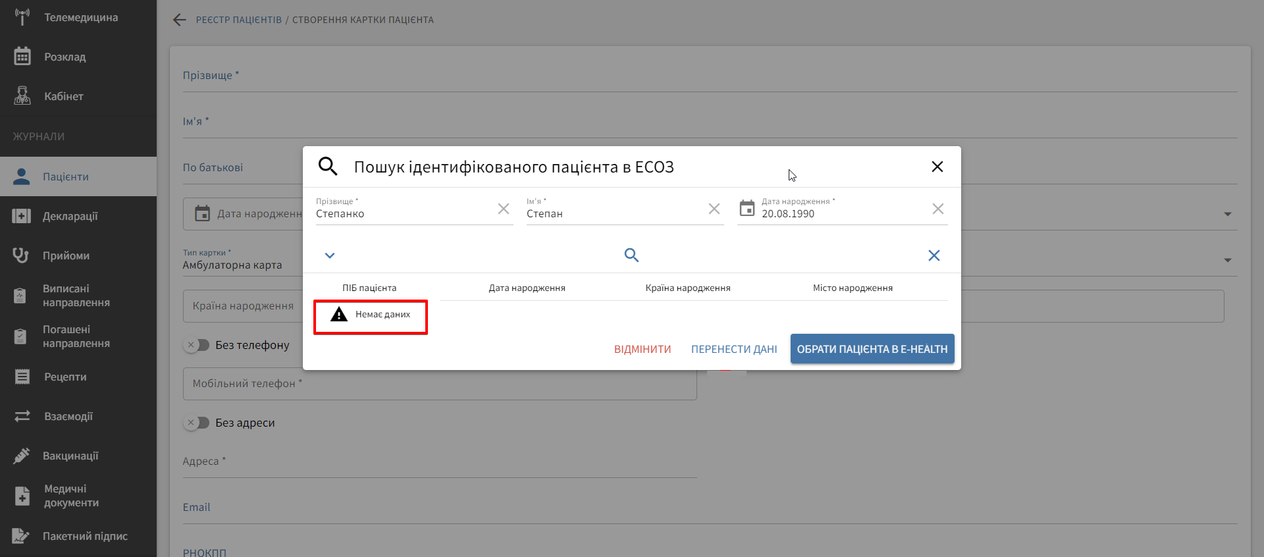Screen dimensions: 1264x557
Task: Open Розклад calendar in the sidebar
Action: (x=65, y=57)
